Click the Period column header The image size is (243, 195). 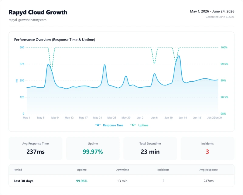[x=18, y=170]
